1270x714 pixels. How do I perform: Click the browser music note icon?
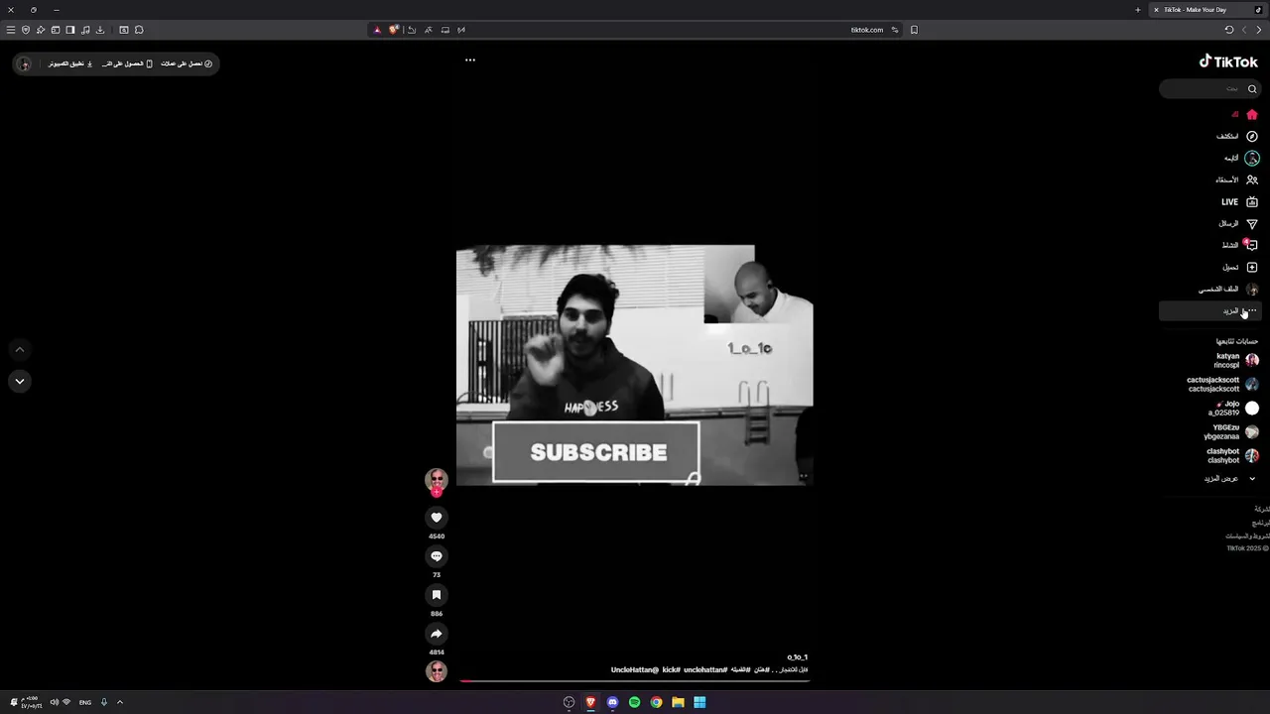[85, 30]
